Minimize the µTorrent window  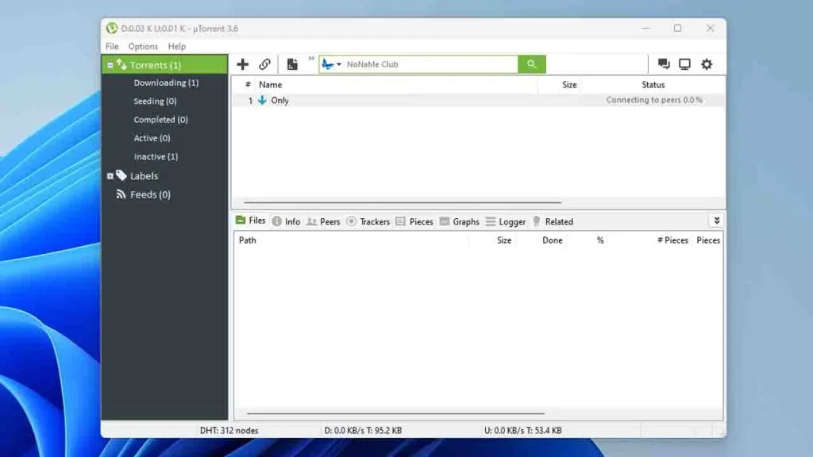645,28
